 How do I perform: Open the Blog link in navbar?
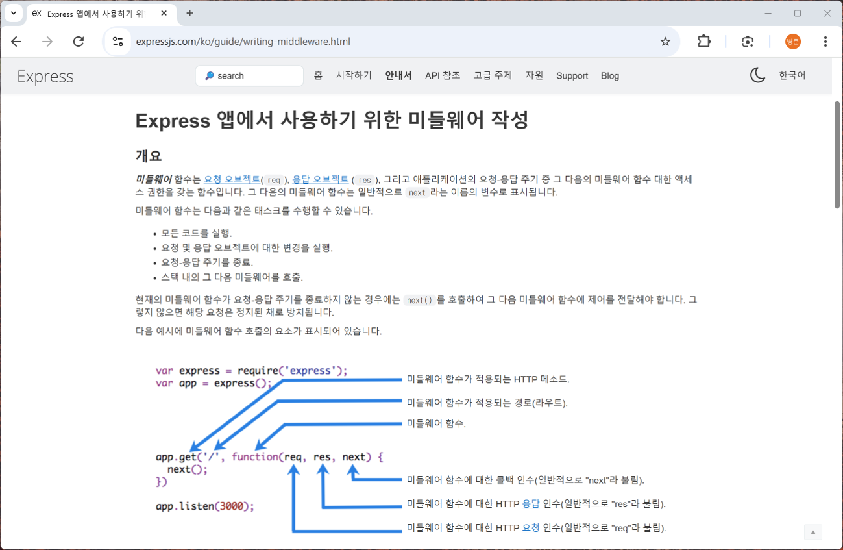pyautogui.click(x=610, y=76)
